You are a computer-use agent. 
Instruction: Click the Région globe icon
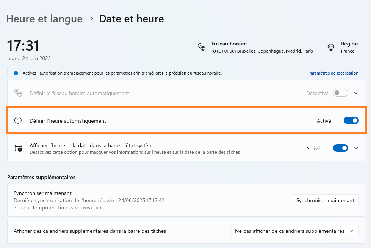[331, 47]
